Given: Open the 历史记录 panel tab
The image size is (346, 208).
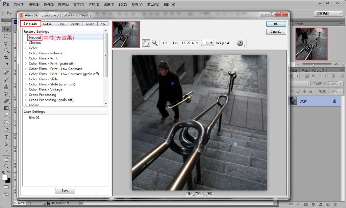Looking at the screenshot, I should (318, 70).
